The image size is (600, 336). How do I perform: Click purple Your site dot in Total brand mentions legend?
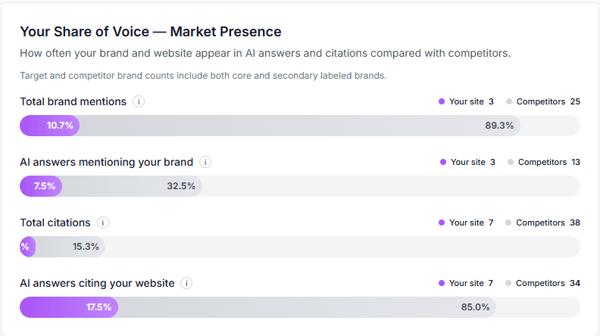441,101
